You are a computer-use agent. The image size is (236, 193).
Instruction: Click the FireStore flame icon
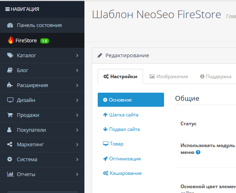point(11,40)
